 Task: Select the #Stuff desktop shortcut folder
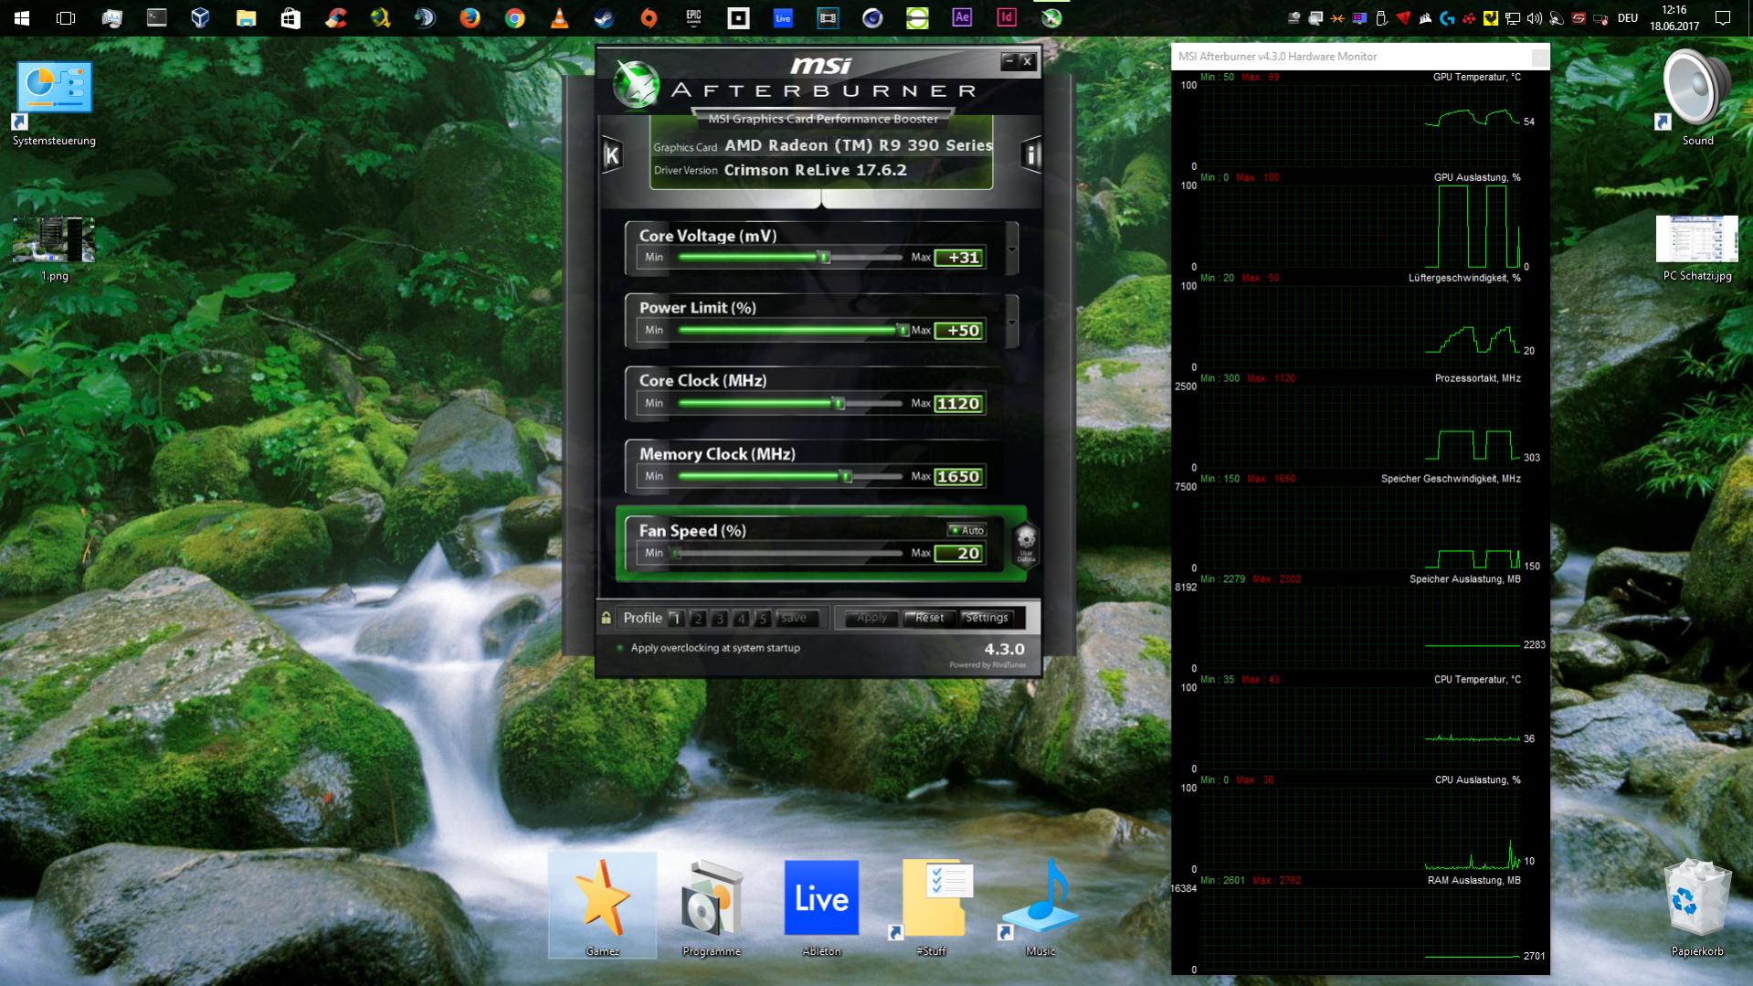pos(931,907)
